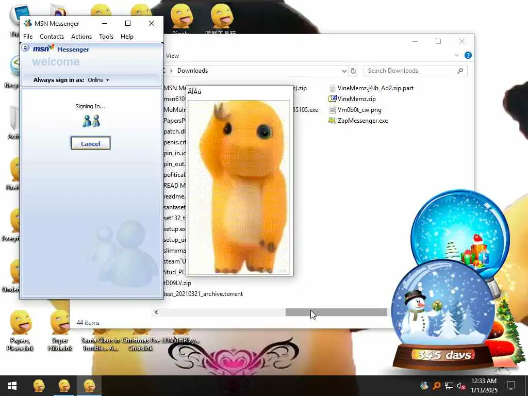
Task: Click the second duck icon on the taskbar
Action: [64, 386]
